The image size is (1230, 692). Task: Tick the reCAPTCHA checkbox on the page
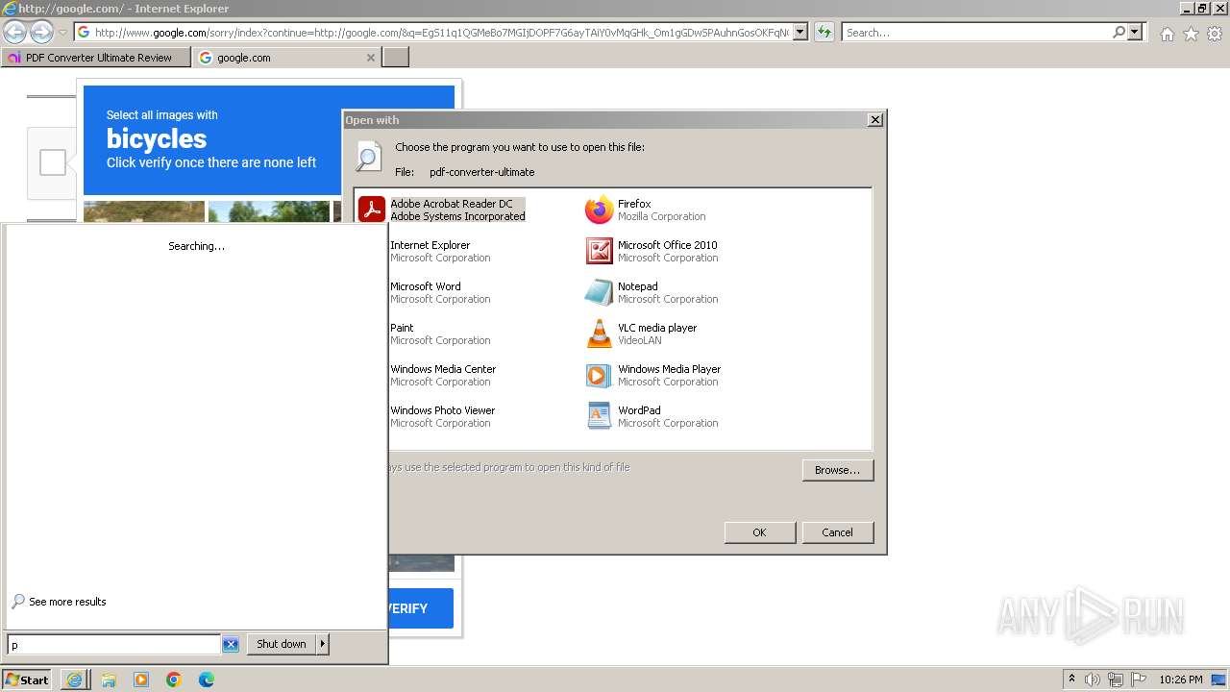pyautogui.click(x=53, y=162)
